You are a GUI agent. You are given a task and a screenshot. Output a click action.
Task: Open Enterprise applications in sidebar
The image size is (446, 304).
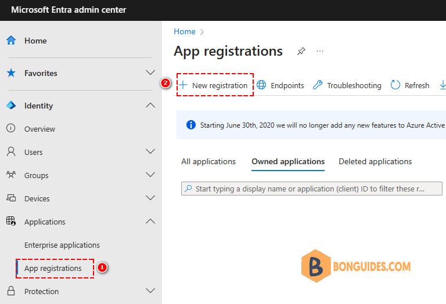coord(62,245)
